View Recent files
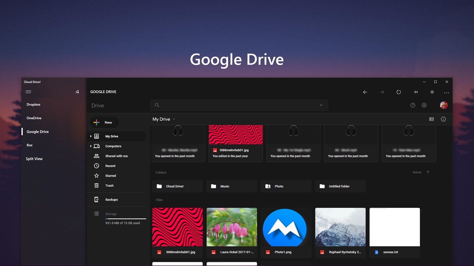 click(110, 166)
